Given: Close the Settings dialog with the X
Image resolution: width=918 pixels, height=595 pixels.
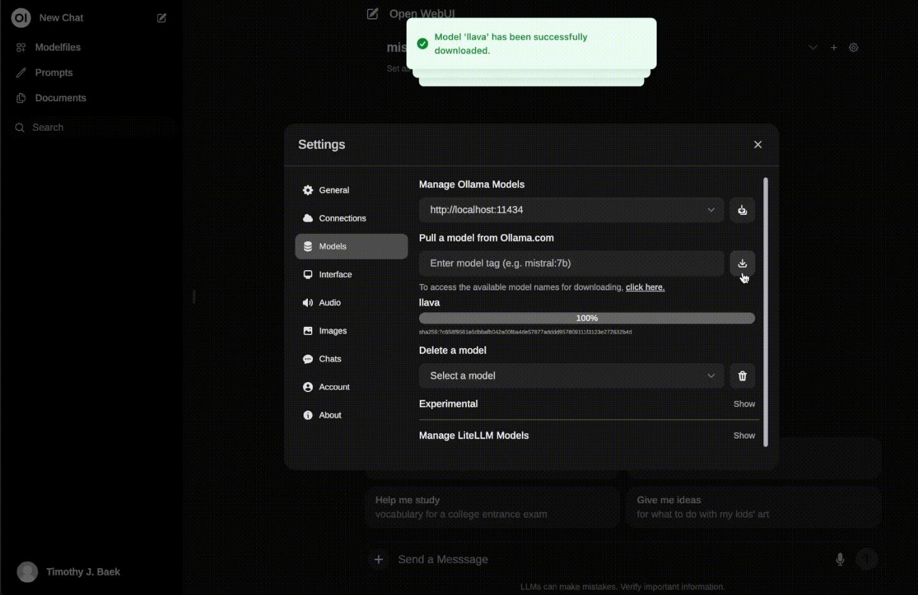Looking at the screenshot, I should coord(758,145).
